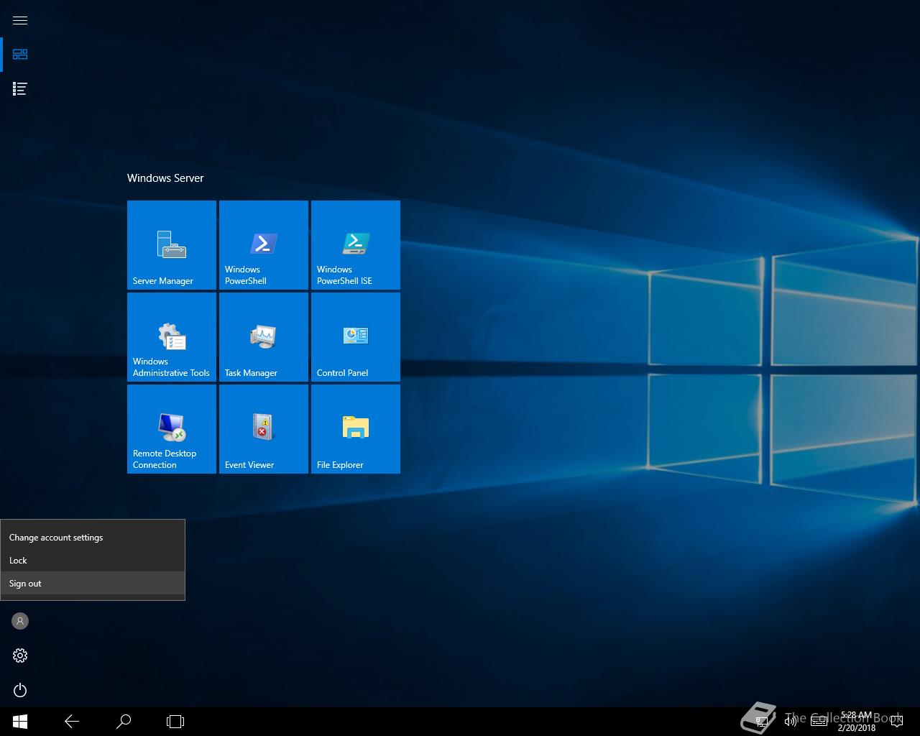Image resolution: width=920 pixels, height=736 pixels.
Task: Open the Server Manager tile
Action: [x=171, y=245]
